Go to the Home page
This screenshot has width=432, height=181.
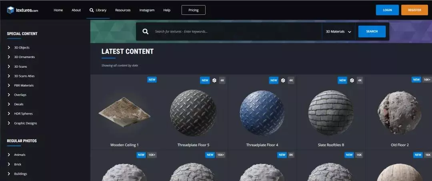point(58,10)
